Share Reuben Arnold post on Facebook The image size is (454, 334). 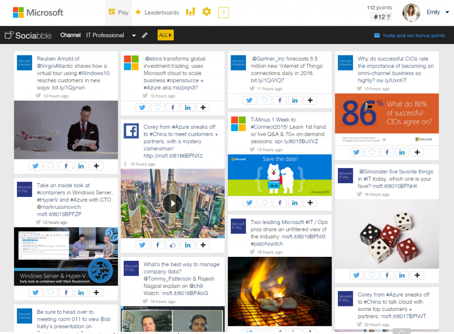66,166
